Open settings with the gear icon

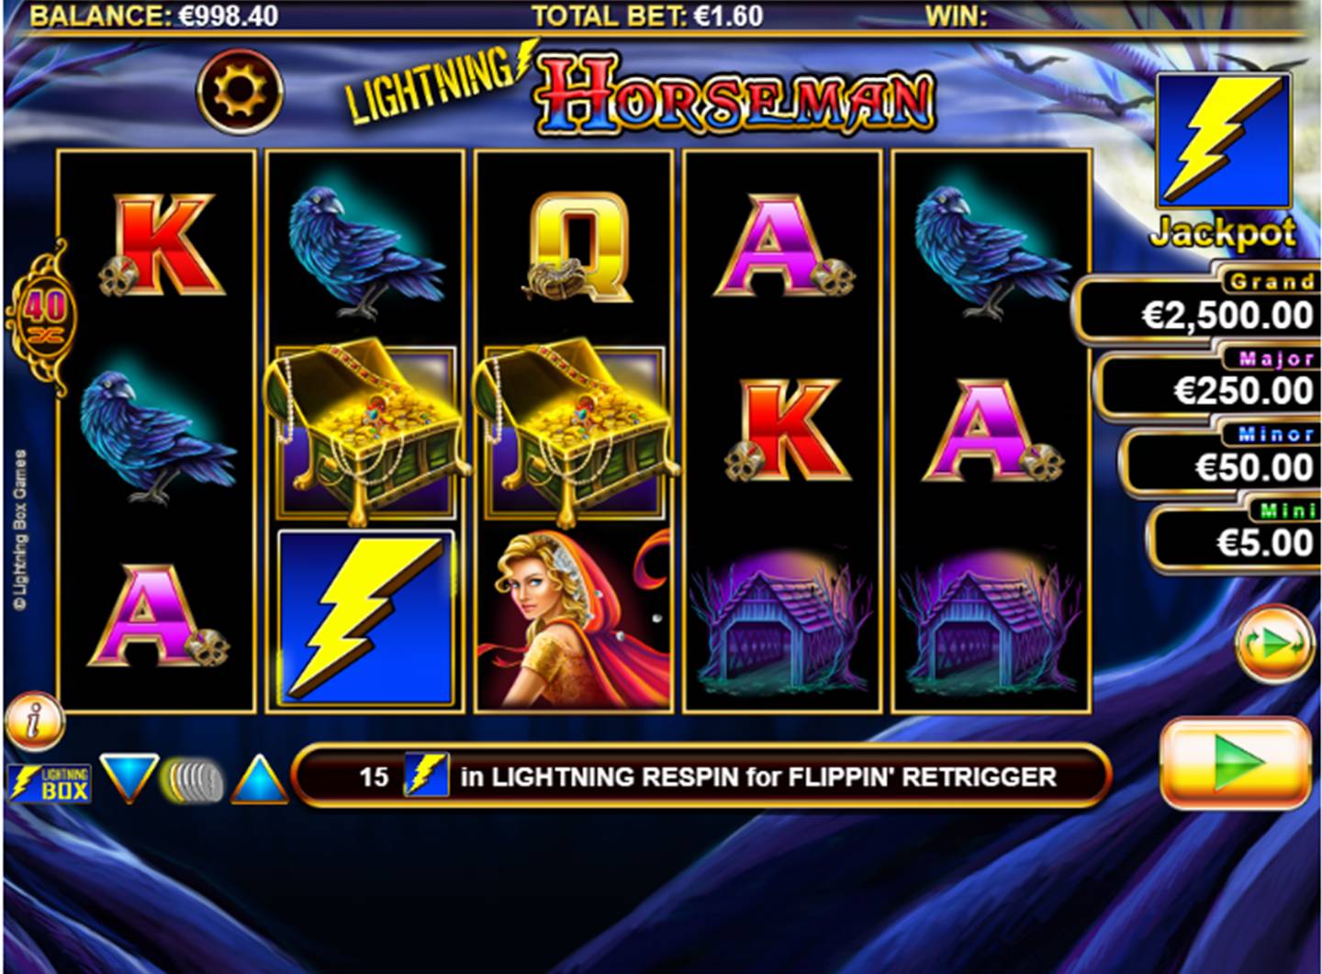(x=240, y=92)
